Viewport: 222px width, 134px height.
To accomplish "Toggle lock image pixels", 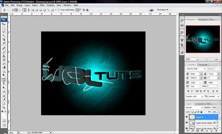I will coord(195,112).
